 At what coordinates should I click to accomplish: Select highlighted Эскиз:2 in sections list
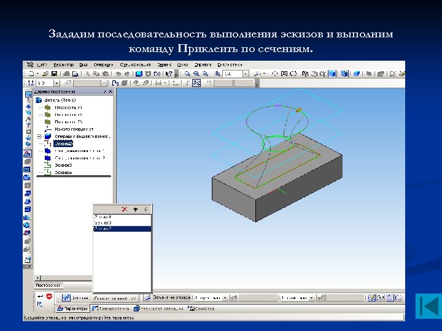click(x=122, y=229)
